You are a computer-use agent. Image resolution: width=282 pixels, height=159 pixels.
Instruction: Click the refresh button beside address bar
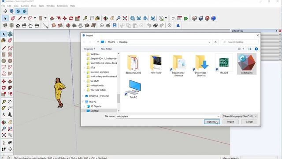click(215, 42)
